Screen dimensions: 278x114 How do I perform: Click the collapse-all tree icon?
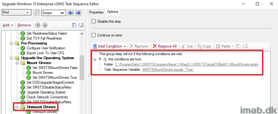pos(81,25)
